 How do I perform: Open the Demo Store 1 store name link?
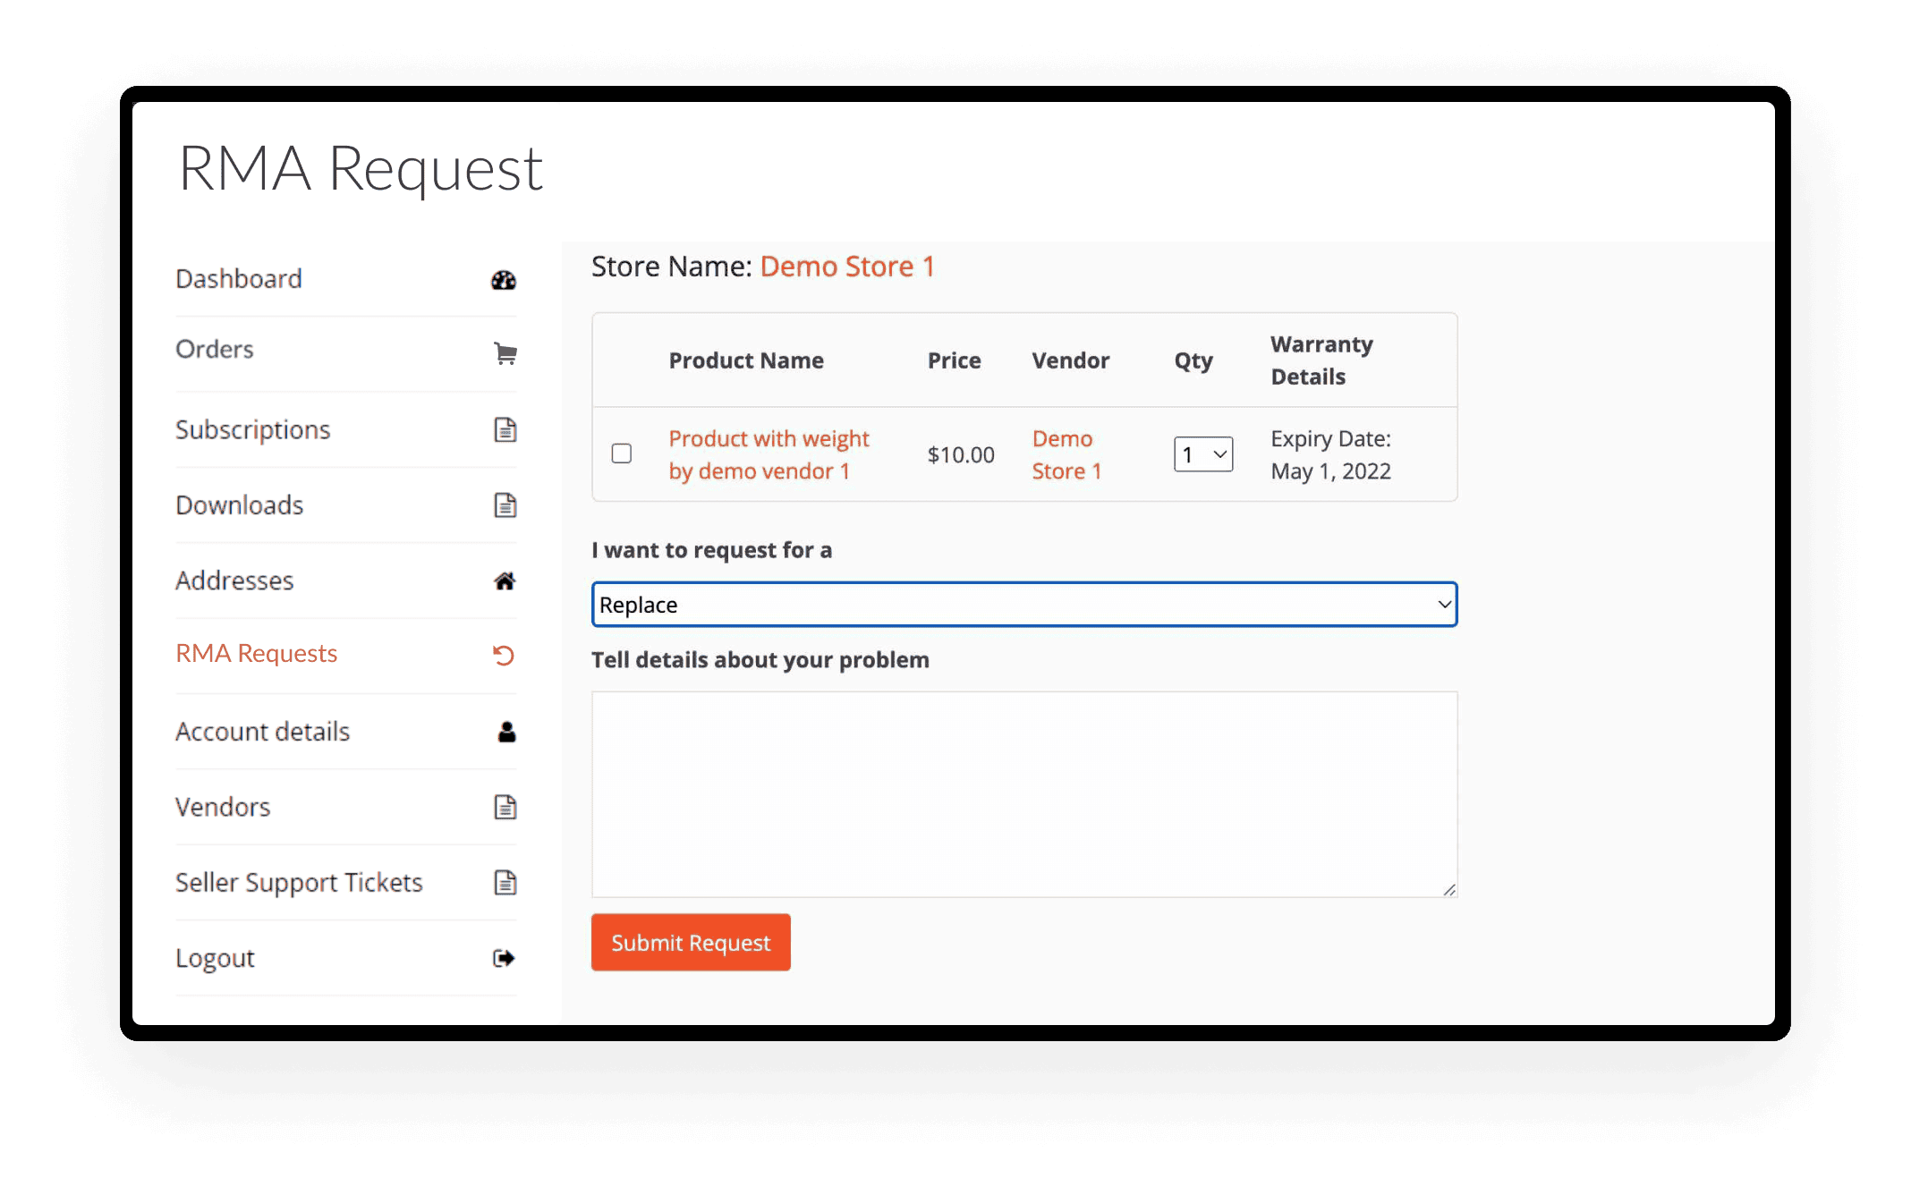[x=846, y=267]
